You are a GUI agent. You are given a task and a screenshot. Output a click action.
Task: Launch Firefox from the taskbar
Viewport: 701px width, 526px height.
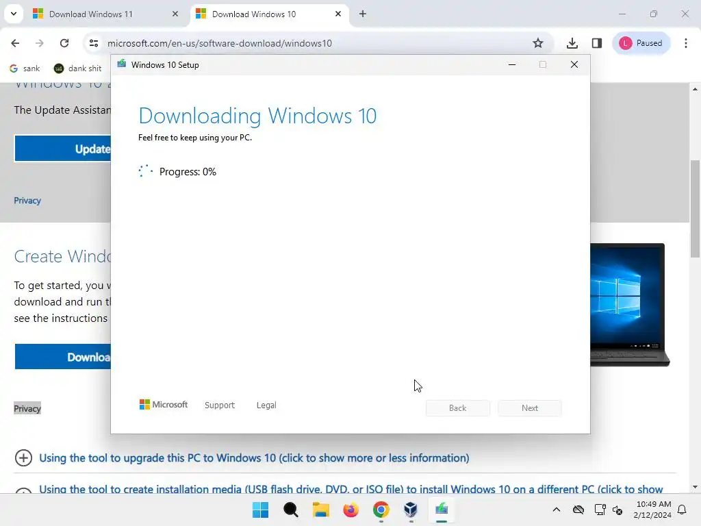tap(351, 510)
